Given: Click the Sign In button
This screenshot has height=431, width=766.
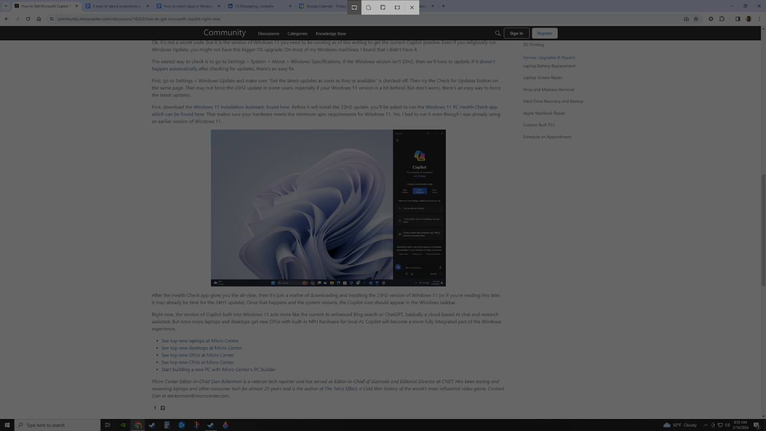Looking at the screenshot, I should pos(517,34).
